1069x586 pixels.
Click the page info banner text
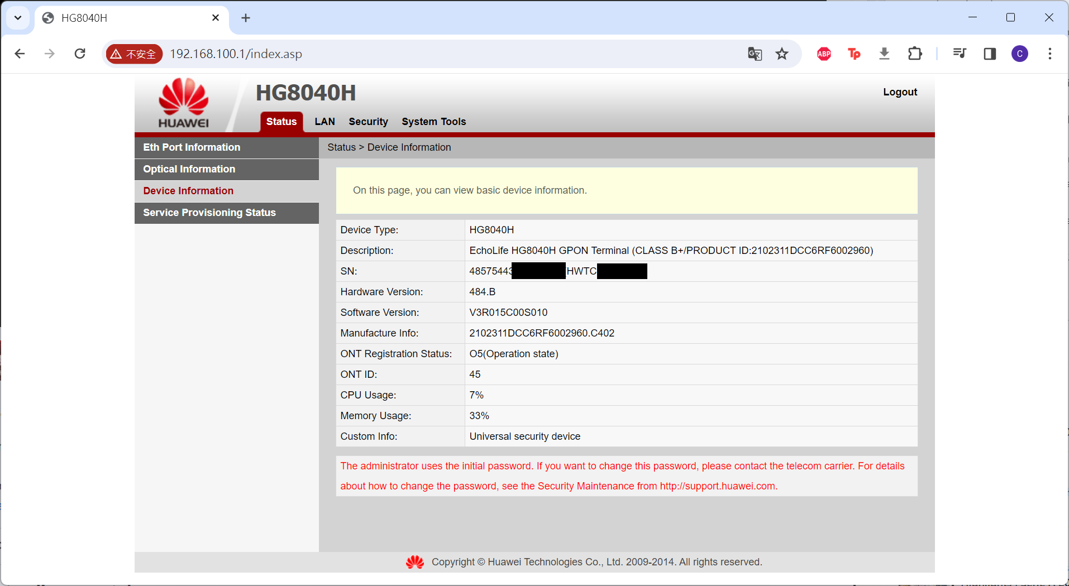coord(470,190)
